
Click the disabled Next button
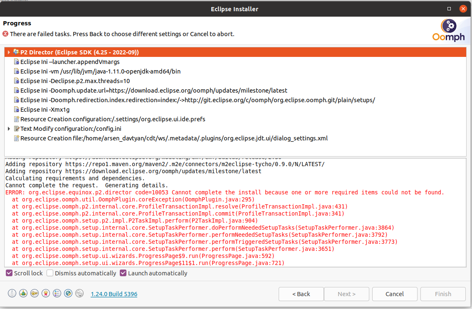[346, 294]
